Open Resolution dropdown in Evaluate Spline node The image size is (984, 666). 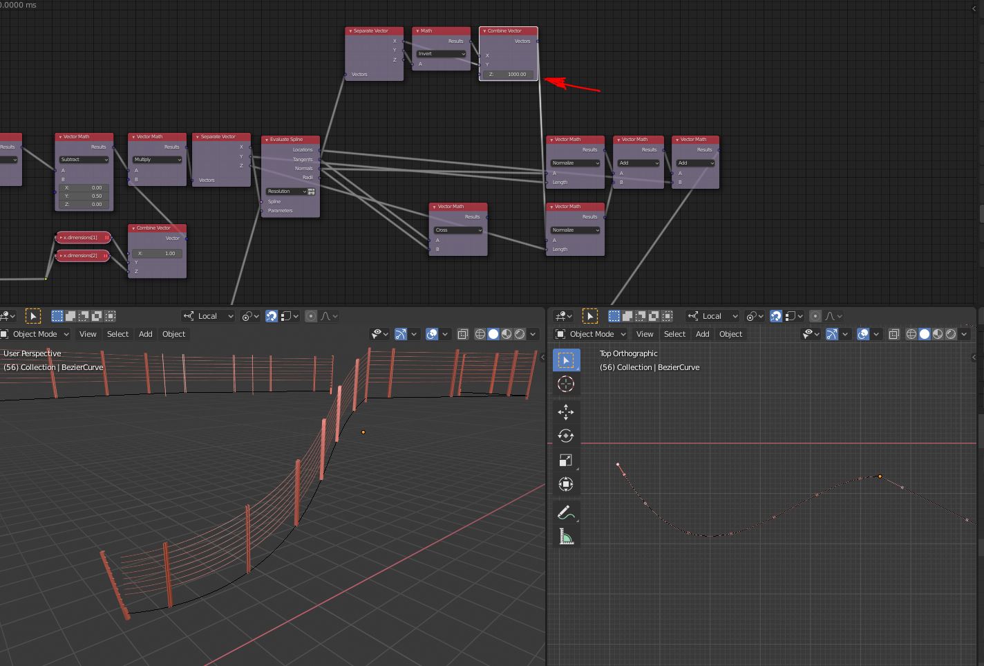pos(286,192)
